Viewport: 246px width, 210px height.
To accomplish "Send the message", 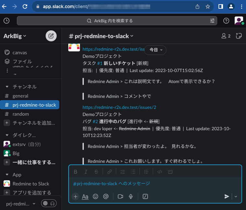I will pyautogui.click(x=227, y=196).
